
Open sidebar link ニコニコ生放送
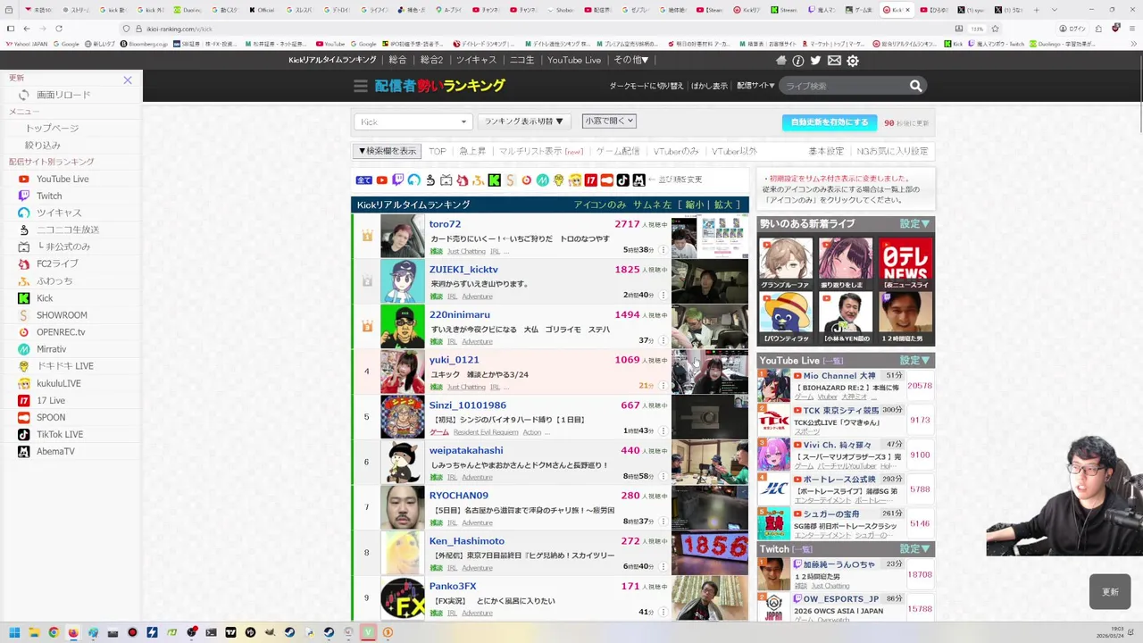[68, 230]
